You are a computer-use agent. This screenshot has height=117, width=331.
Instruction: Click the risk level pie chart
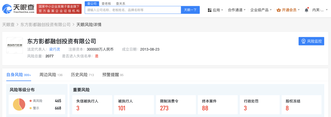click(x=19, y=104)
